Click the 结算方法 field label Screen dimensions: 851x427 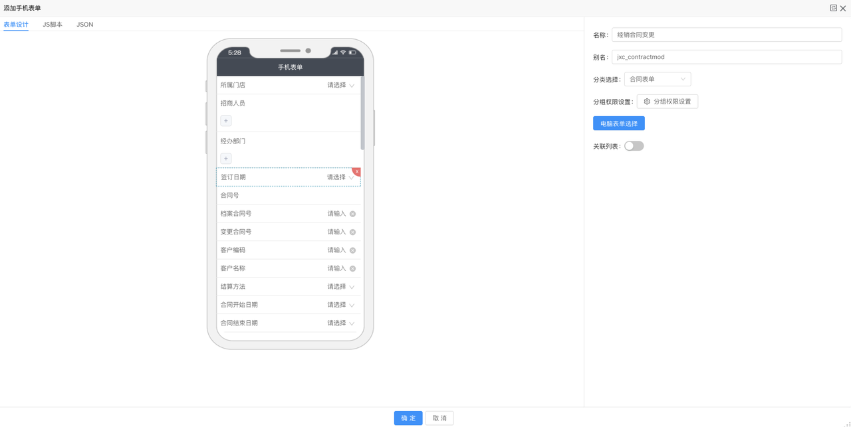click(233, 287)
